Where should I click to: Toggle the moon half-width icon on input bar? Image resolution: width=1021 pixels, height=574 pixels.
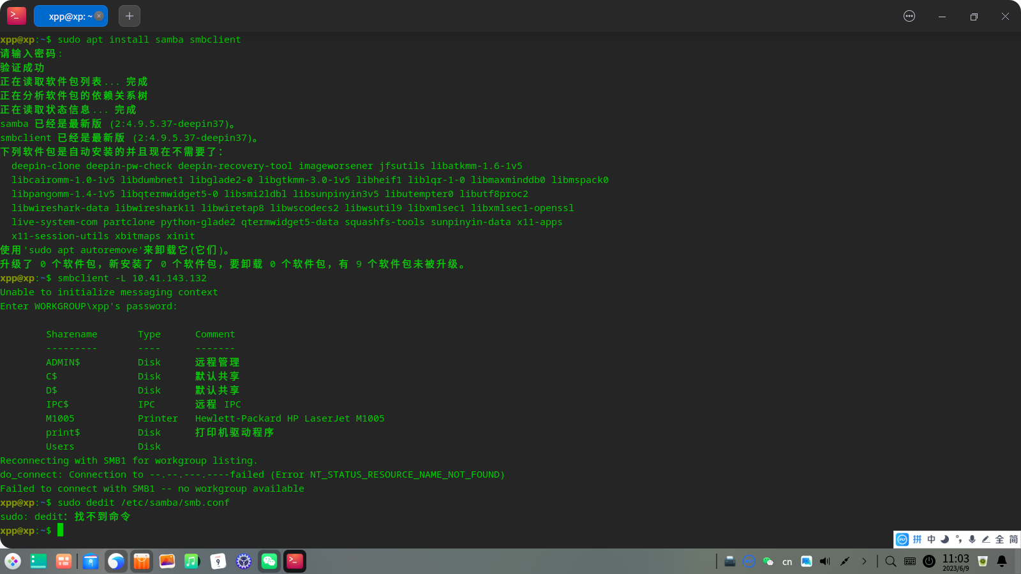click(944, 540)
